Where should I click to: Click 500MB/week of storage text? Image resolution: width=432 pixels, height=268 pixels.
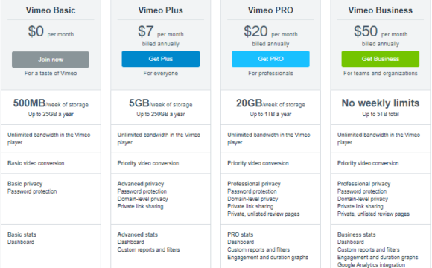point(51,103)
